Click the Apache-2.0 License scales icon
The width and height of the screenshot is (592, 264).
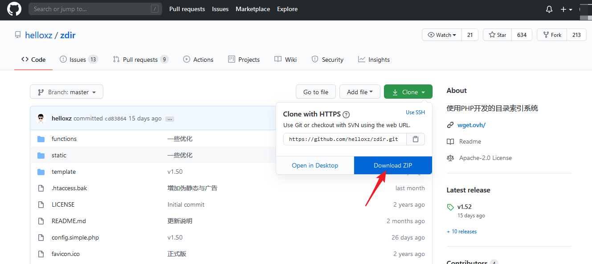450,157
